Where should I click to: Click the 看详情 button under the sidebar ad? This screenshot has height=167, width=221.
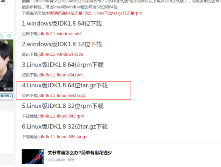pyautogui.click(x=6, y=96)
